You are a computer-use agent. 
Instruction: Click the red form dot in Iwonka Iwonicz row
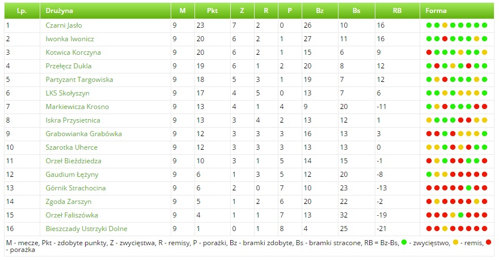point(445,39)
